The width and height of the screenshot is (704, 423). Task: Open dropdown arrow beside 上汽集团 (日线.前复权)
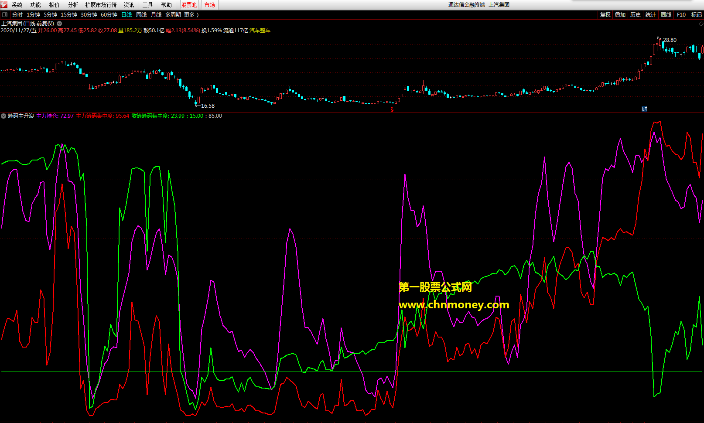[x=59, y=24]
